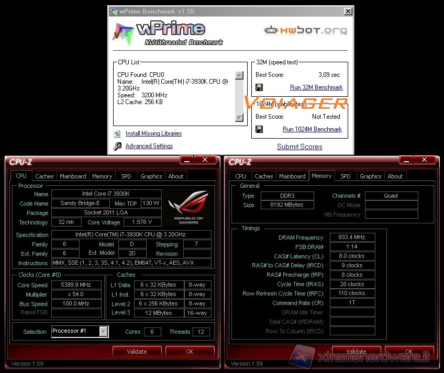Click the wPrime title bar application icon
Image resolution: width=444 pixels, height=373 pixels.
tap(114, 11)
